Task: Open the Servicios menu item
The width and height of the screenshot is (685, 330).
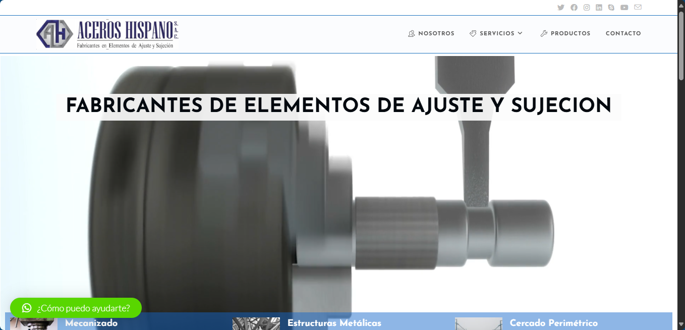Action: click(x=496, y=34)
